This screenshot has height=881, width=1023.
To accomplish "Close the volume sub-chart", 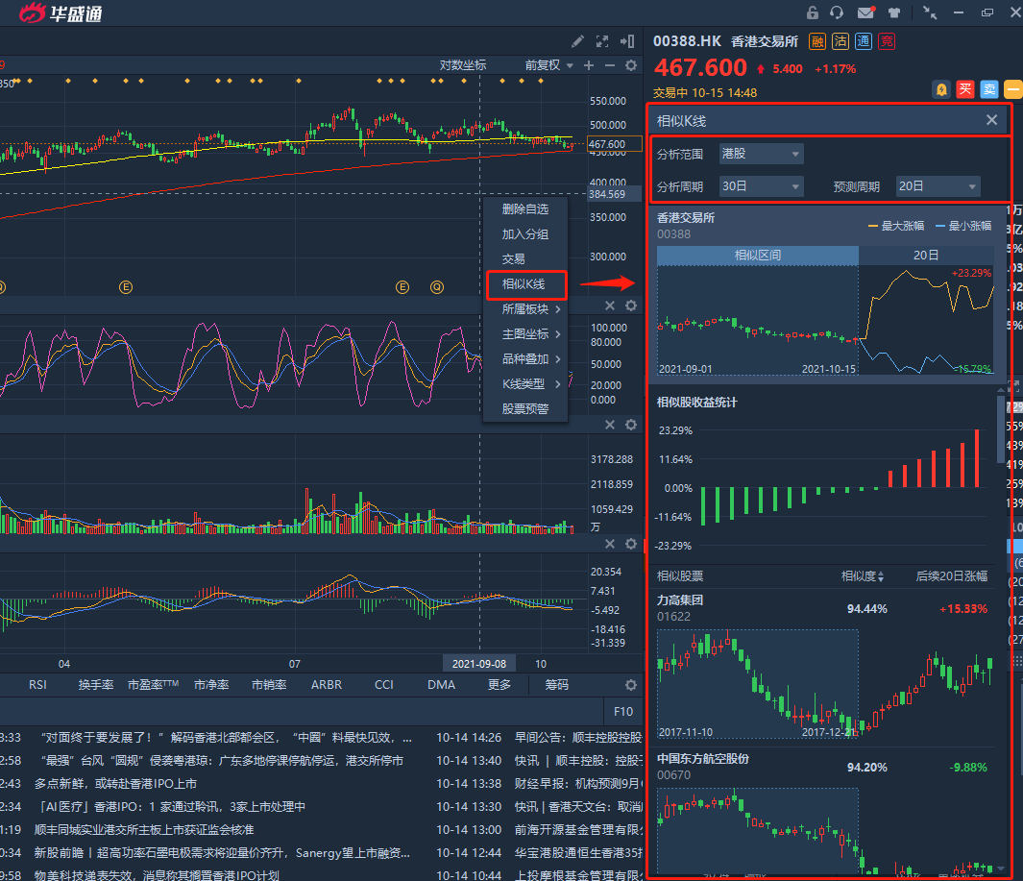I will click(x=609, y=425).
